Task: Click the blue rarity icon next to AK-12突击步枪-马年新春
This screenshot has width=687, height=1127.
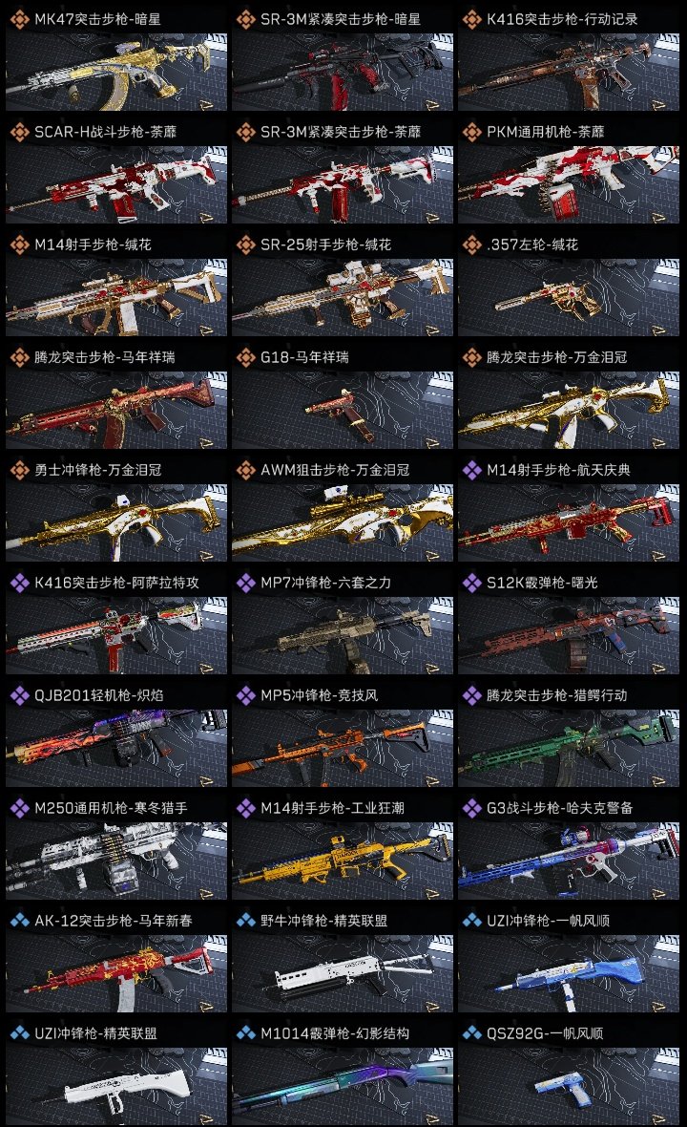Action: [x=19, y=921]
